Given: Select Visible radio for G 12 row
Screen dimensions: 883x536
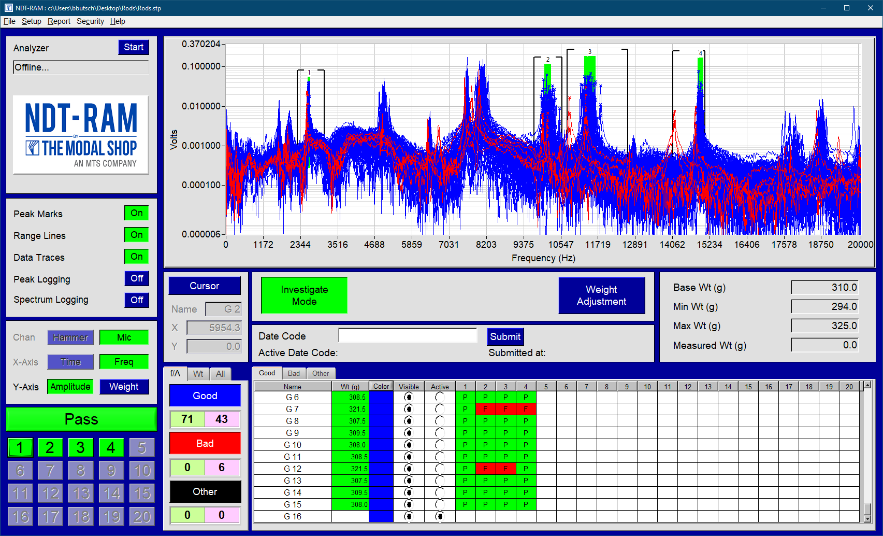Looking at the screenshot, I should tap(409, 469).
